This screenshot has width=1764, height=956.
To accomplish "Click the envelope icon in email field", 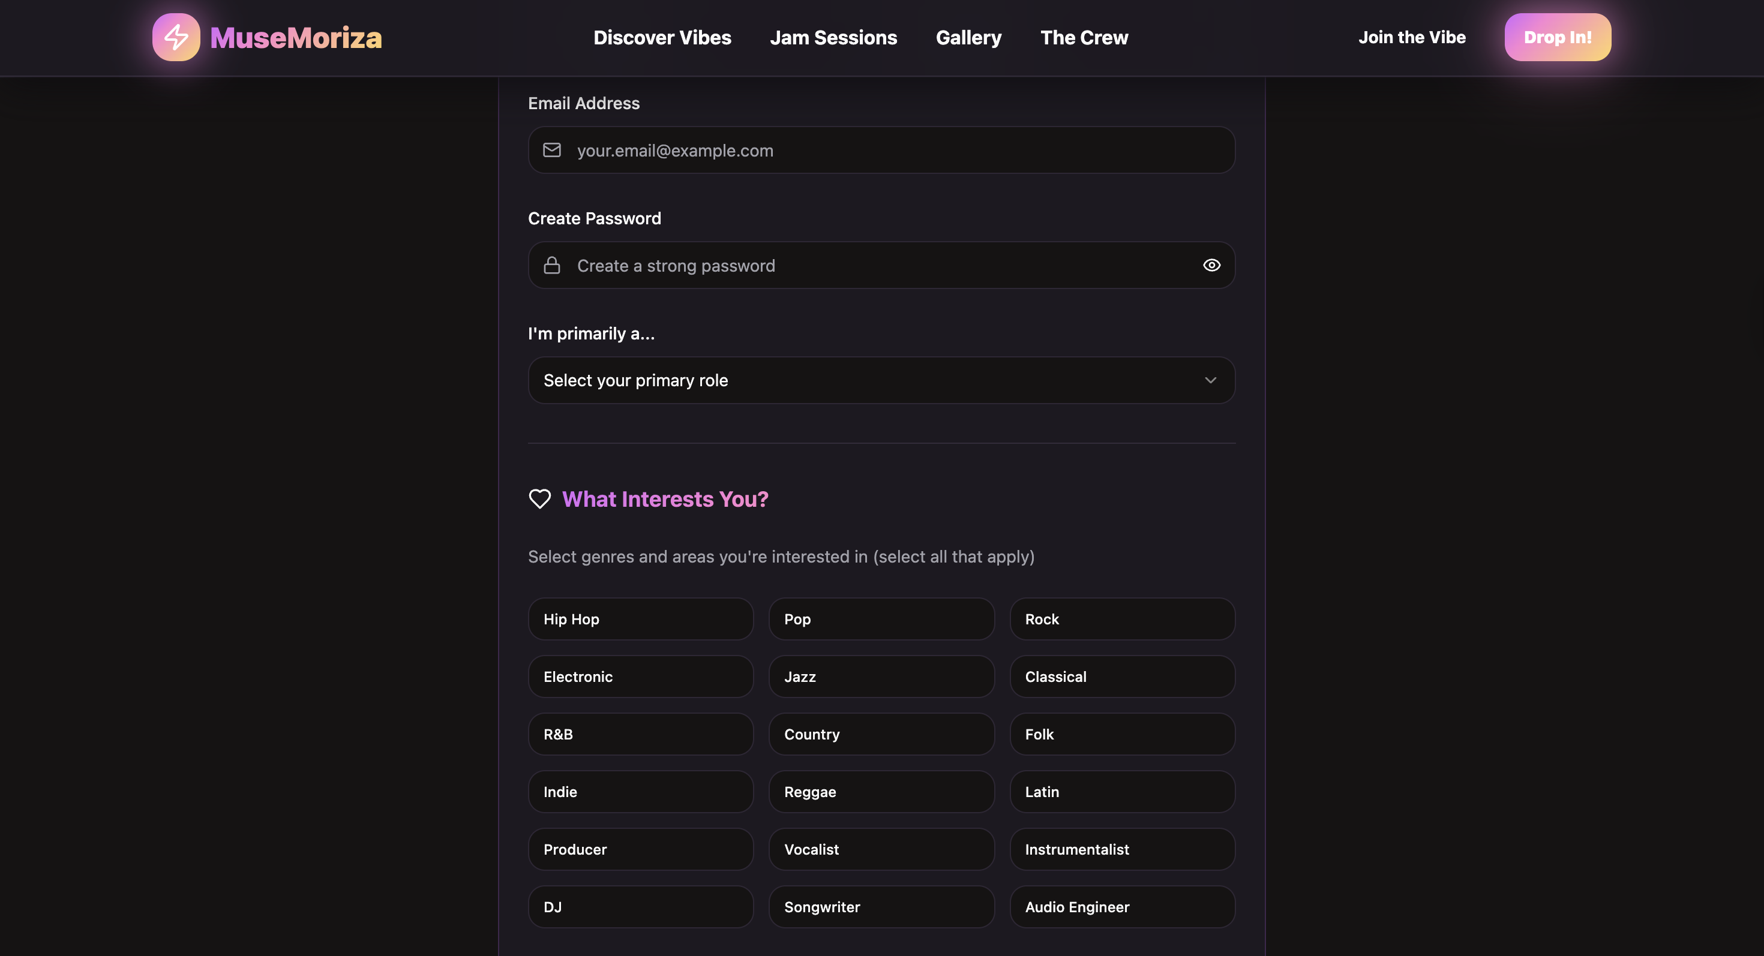I will coord(552,150).
